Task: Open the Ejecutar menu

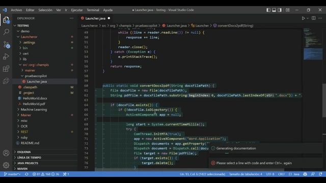Action: click(77, 10)
